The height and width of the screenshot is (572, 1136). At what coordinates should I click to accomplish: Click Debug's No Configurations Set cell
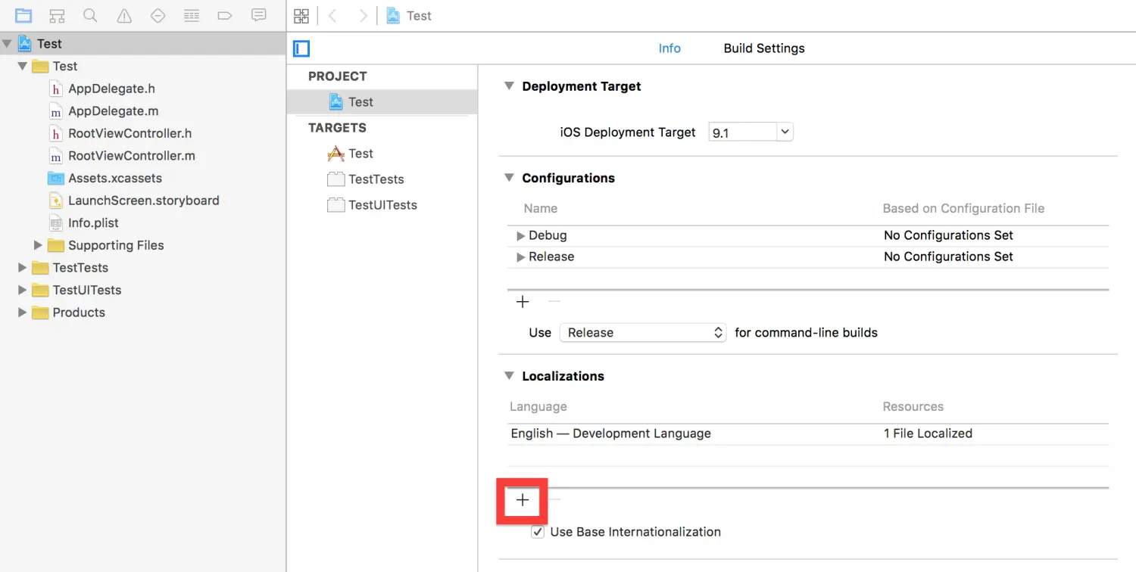[948, 235]
